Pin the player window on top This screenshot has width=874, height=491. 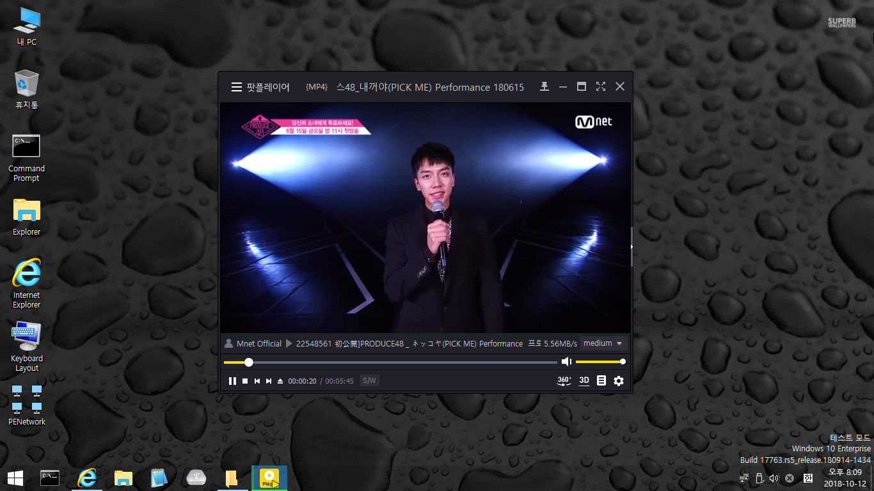[x=544, y=86]
